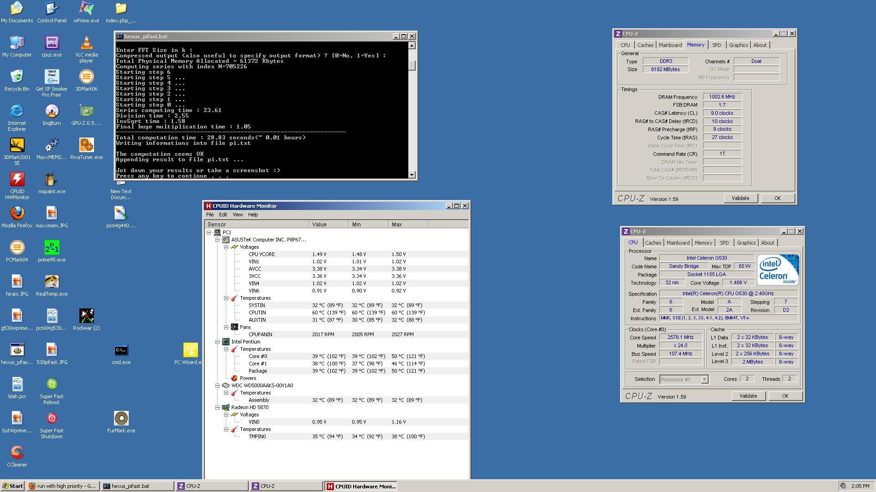Image resolution: width=876 pixels, height=492 pixels.
Task: Select the GPU-Z desktop icon
Action: point(86,114)
